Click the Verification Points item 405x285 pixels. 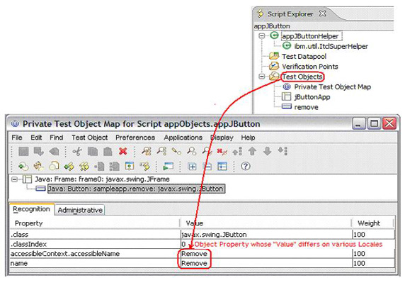pos(309,67)
